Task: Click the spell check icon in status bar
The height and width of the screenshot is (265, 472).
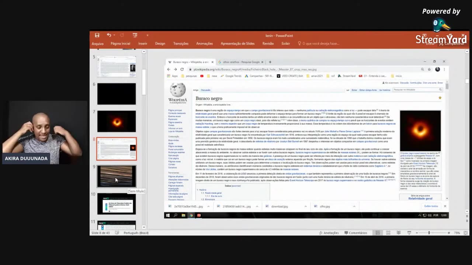Action: pyautogui.click(x=117, y=233)
